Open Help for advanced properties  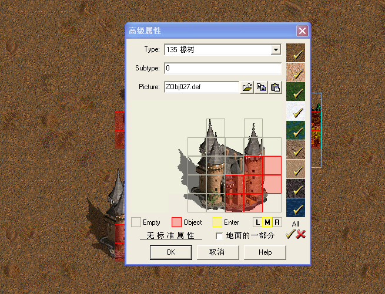[265, 252]
